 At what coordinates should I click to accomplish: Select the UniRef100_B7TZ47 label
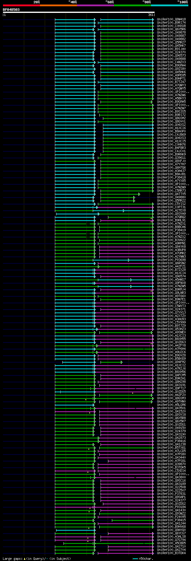coord(171,82)
